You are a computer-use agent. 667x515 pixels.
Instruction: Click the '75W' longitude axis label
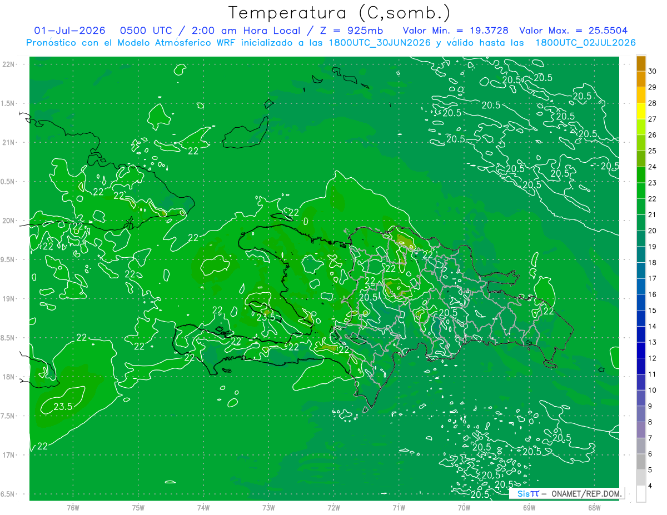click(138, 507)
